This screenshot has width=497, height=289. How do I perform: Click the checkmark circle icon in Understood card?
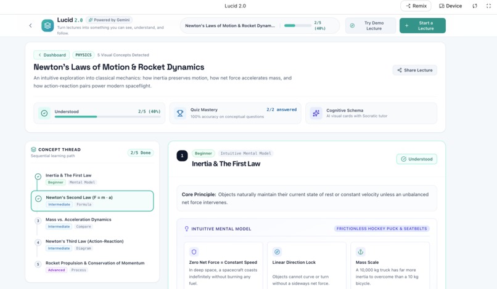(x=44, y=113)
